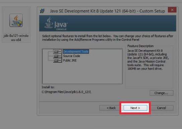Open jdk-8u121-windows-x64 installer file icon
The width and height of the screenshot is (182, 129).
click(x=16, y=20)
